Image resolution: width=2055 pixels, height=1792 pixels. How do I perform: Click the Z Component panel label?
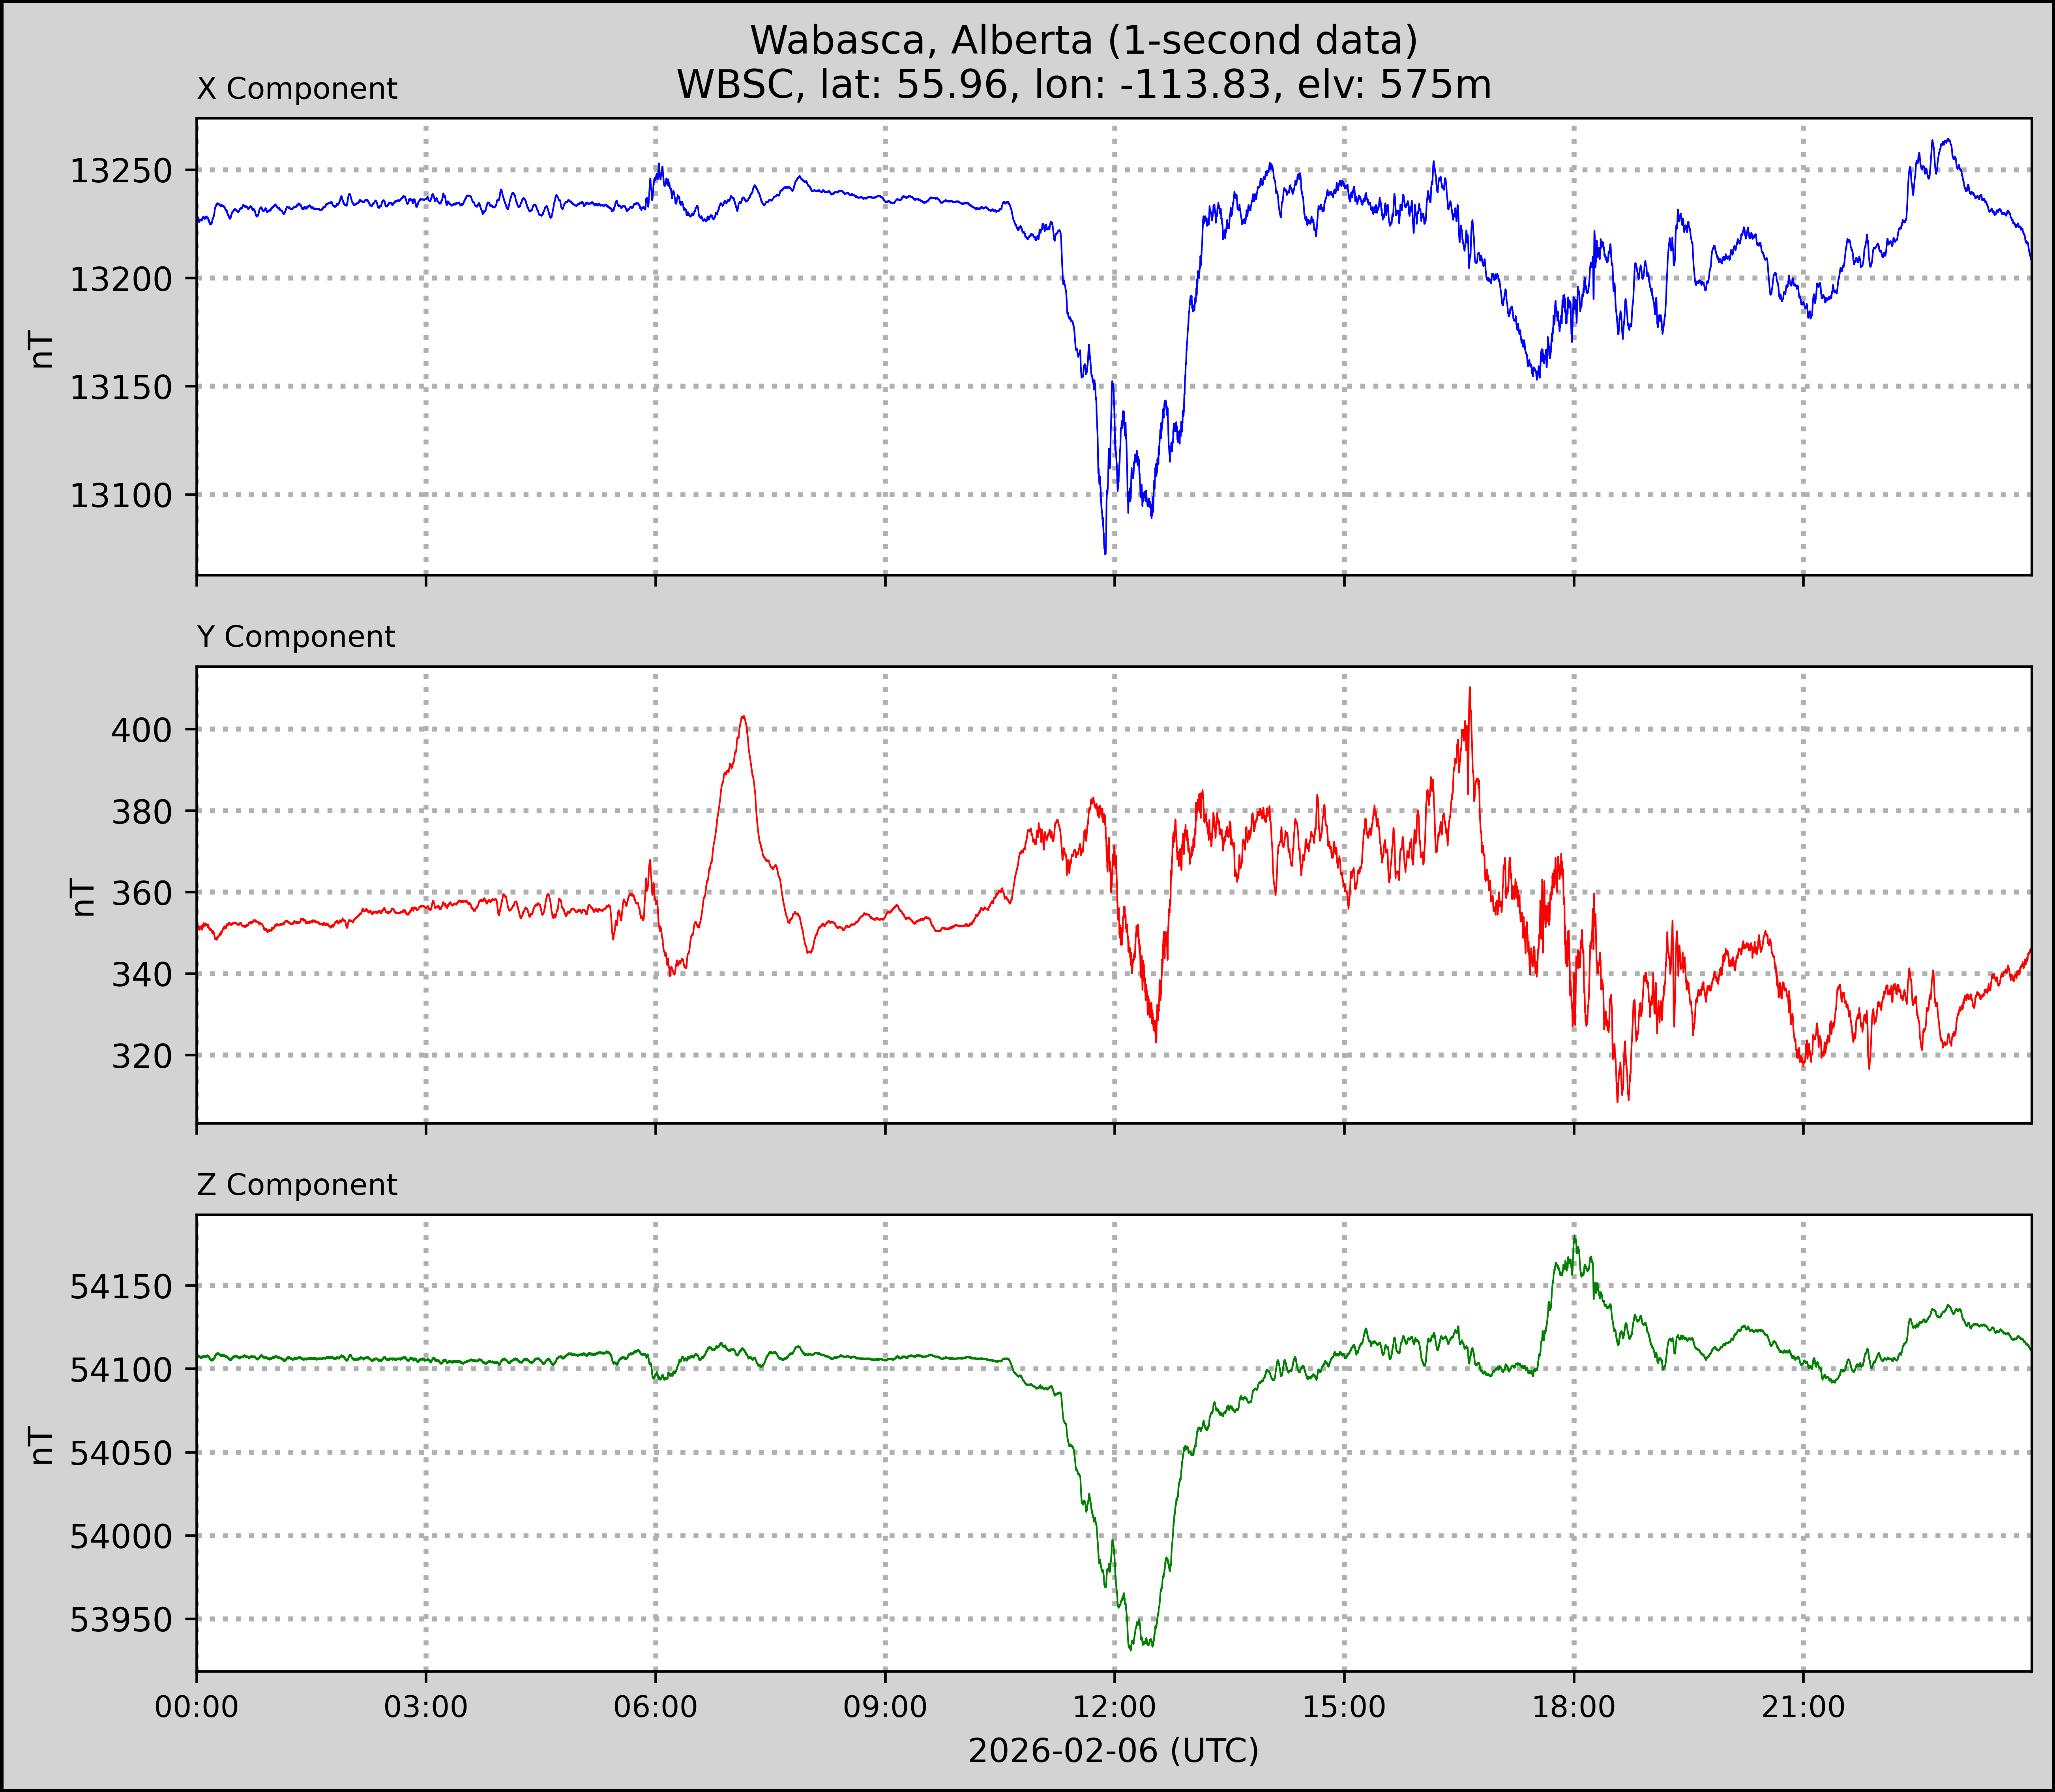(297, 1185)
